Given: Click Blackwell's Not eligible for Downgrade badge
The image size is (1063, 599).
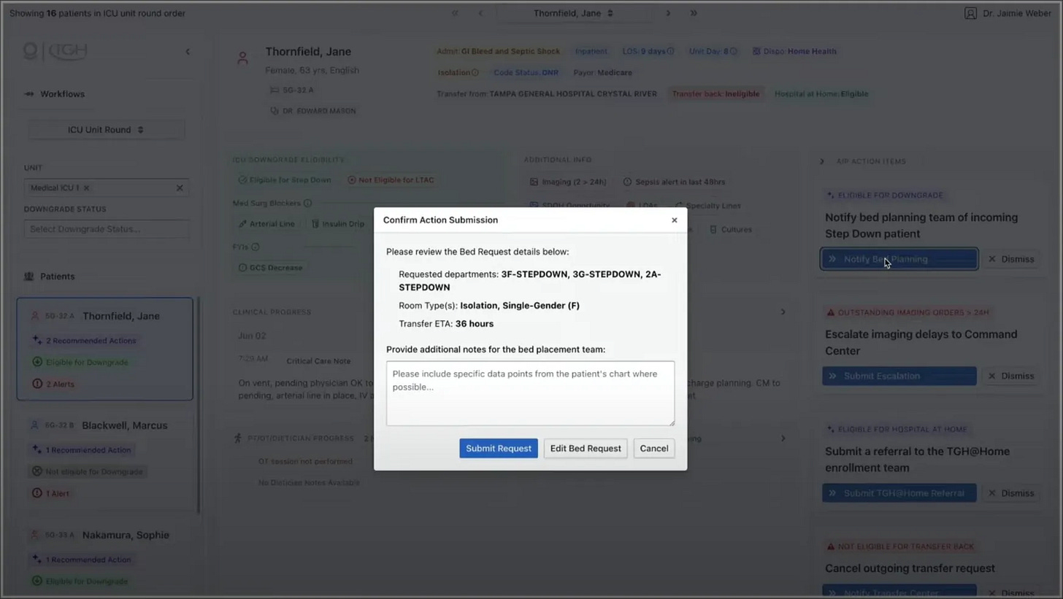Looking at the screenshot, I should point(88,472).
